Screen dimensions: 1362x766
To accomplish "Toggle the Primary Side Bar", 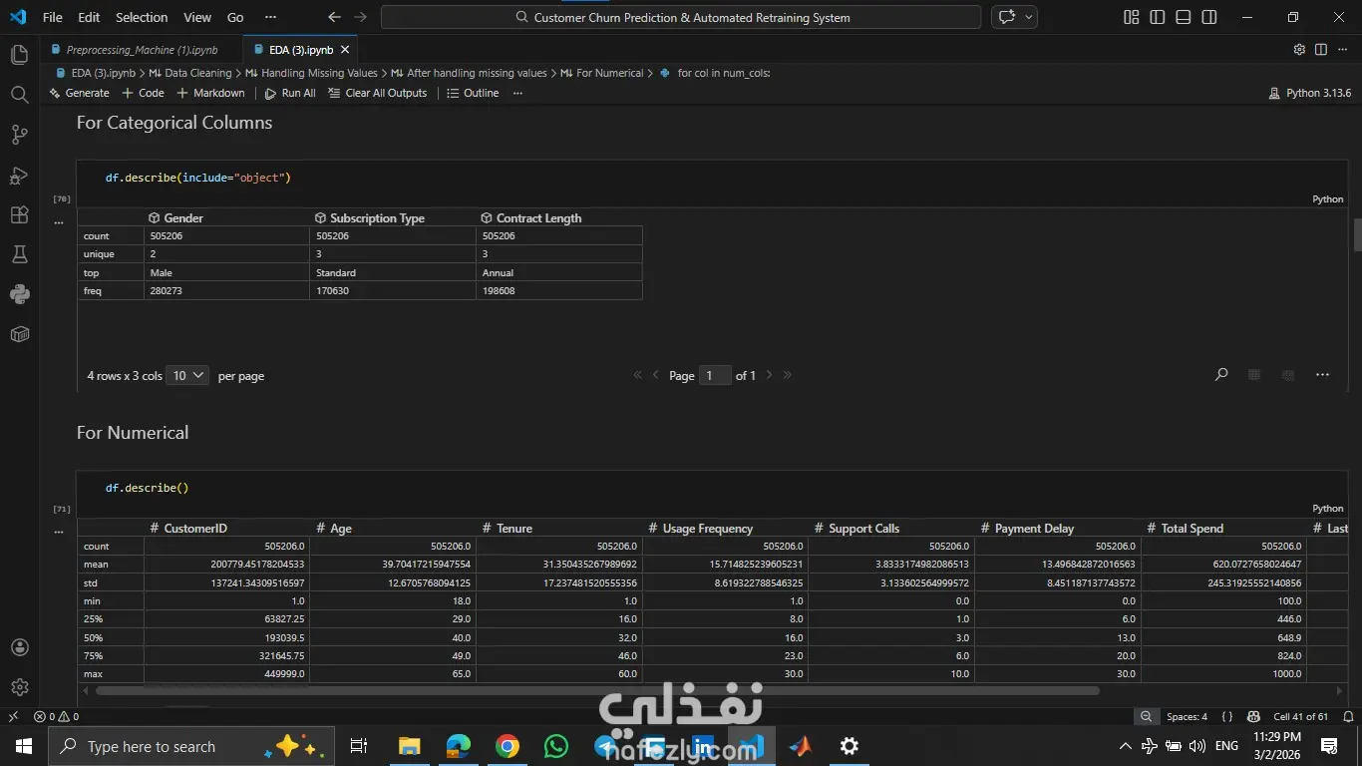I will tap(1157, 17).
